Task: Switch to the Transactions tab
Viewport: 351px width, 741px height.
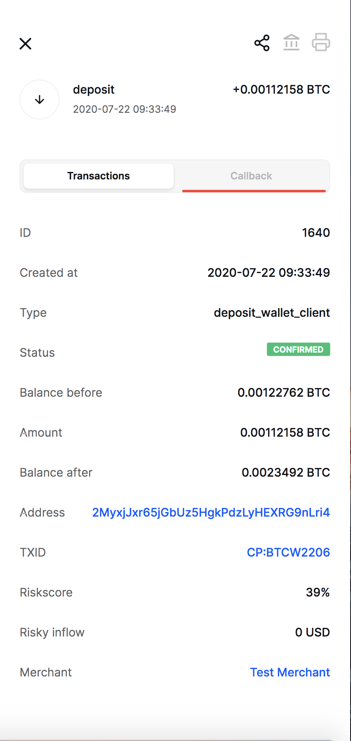Action: coord(99,176)
